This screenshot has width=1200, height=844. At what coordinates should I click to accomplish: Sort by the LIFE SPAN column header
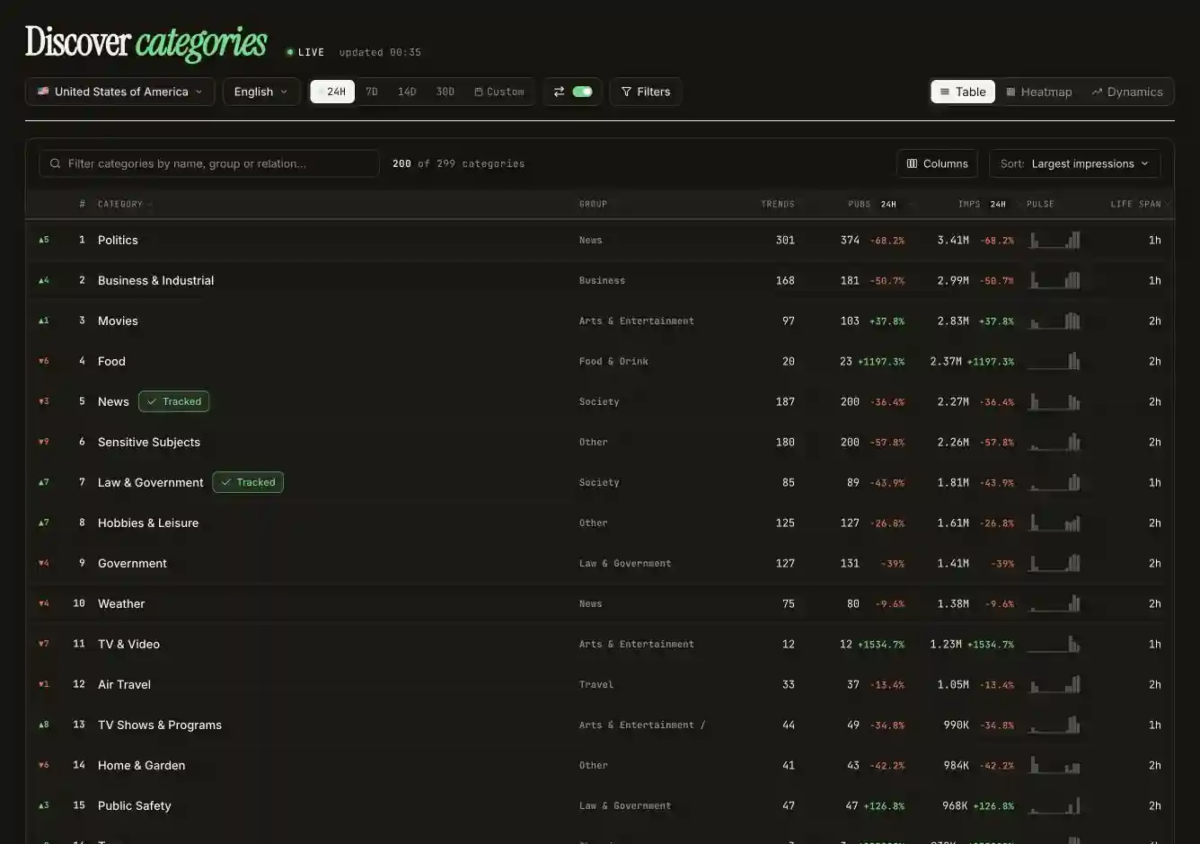pyautogui.click(x=1135, y=204)
